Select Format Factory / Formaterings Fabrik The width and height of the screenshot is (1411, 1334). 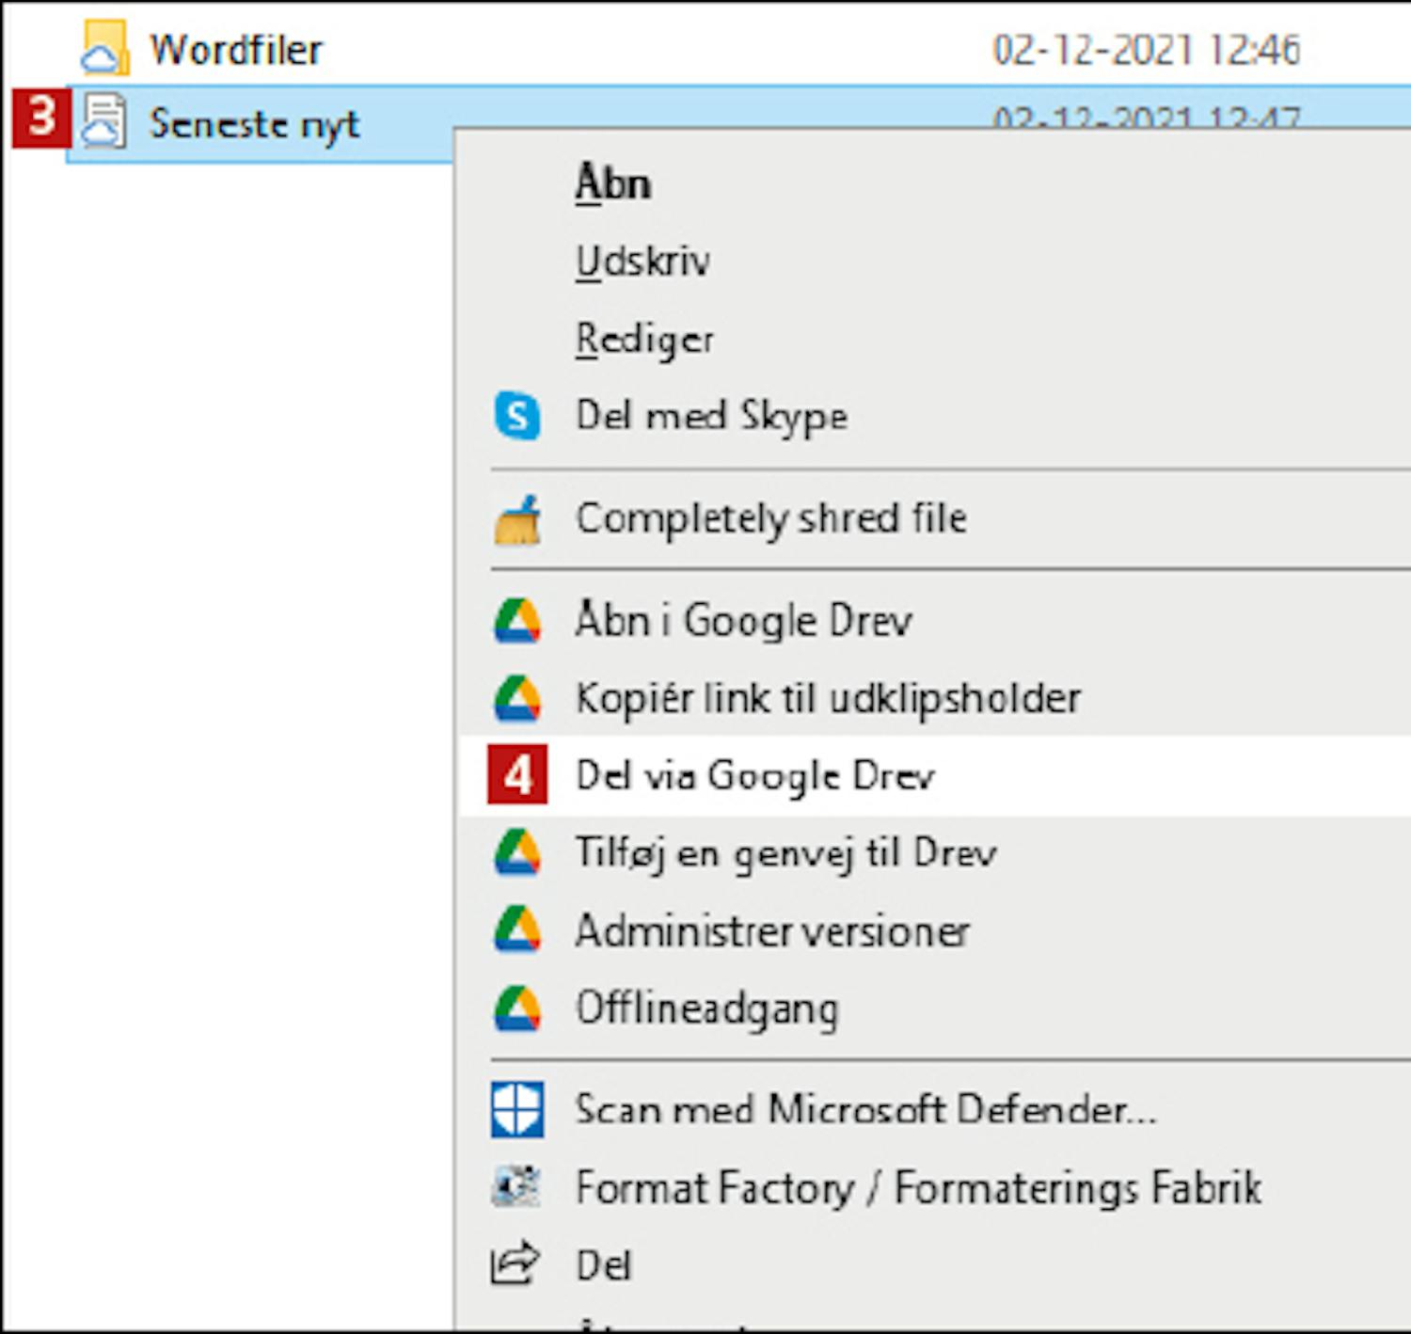click(919, 1187)
